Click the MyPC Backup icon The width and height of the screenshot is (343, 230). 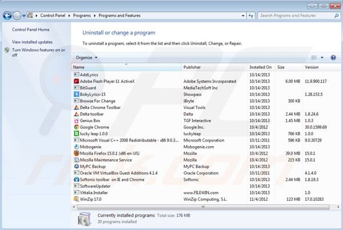(x=77, y=166)
